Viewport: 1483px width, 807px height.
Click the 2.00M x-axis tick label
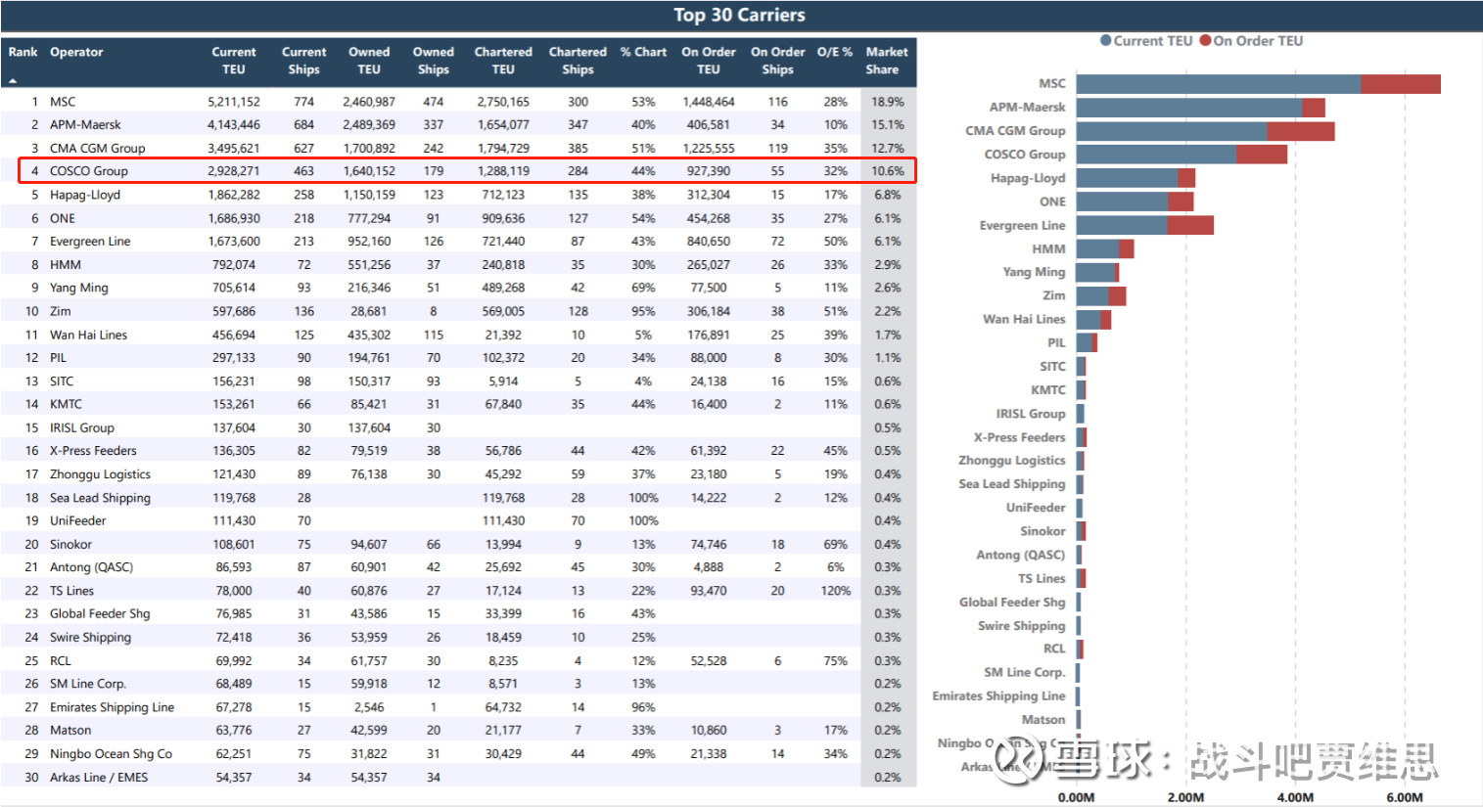1186,797
